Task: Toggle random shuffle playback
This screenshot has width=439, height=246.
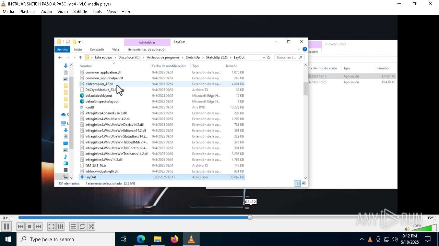Action: click(91, 227)
